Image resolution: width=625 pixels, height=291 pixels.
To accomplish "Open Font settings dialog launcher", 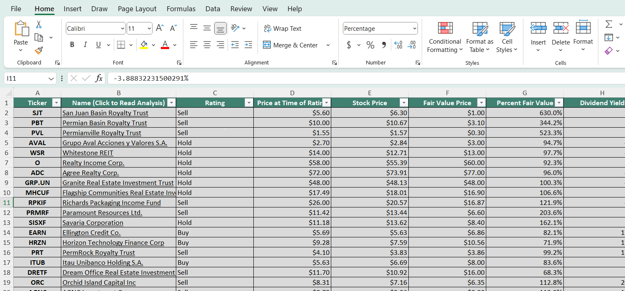I will click(179, 63).
